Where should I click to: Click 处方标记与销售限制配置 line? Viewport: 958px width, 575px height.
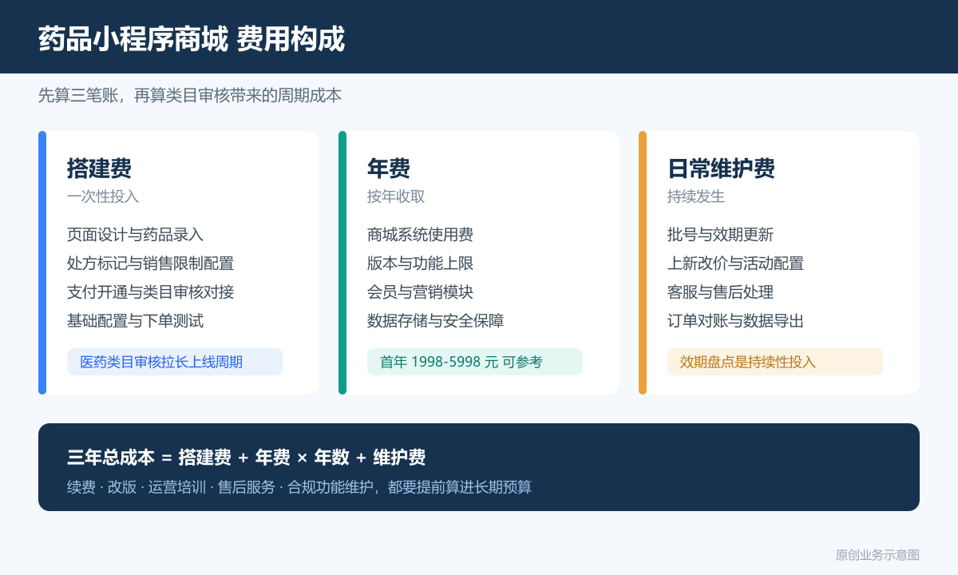click(x=151, y=264)
